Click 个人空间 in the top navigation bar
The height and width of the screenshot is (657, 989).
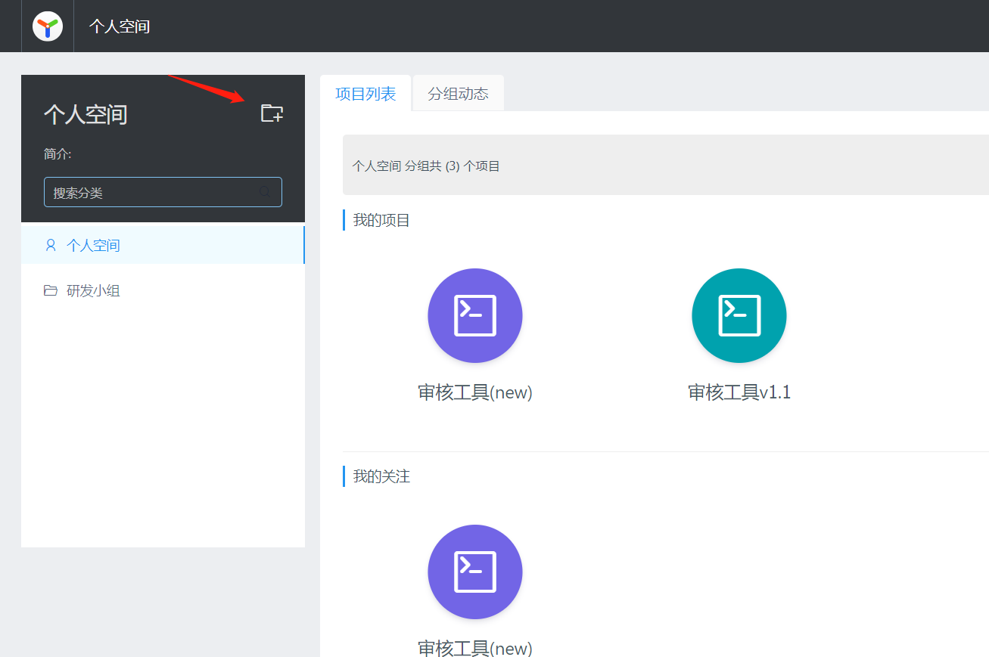coord(119,26)
